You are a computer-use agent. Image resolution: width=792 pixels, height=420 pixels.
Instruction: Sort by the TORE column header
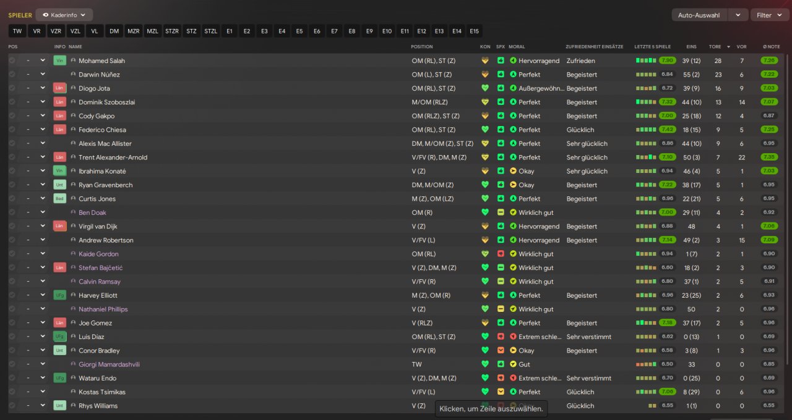pos(715,47)
